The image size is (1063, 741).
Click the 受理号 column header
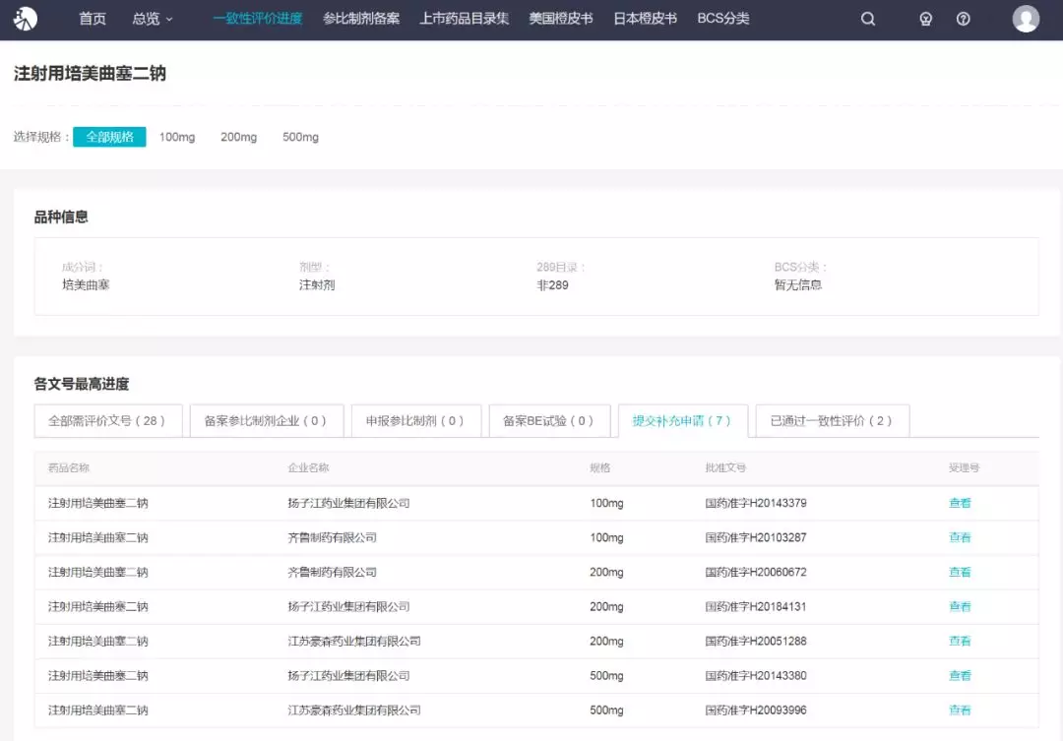pyautogui.click(x=964, y=467)
